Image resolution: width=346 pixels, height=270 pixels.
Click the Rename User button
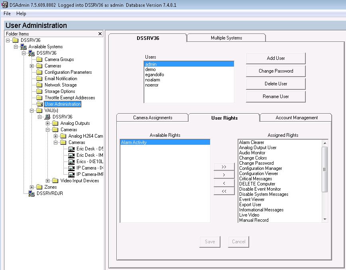coord(275,96)
